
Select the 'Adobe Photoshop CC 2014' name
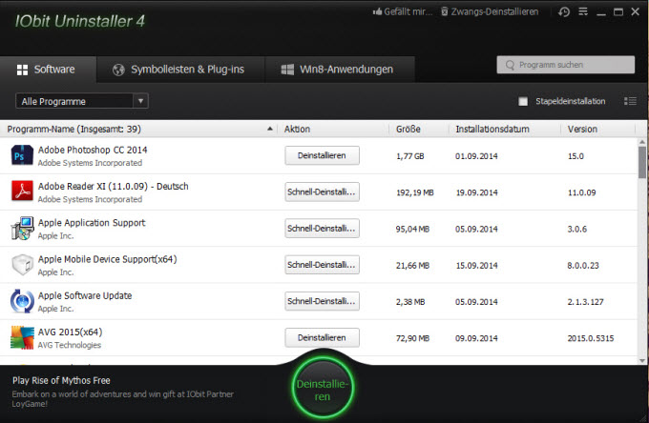tap(93, 150)
